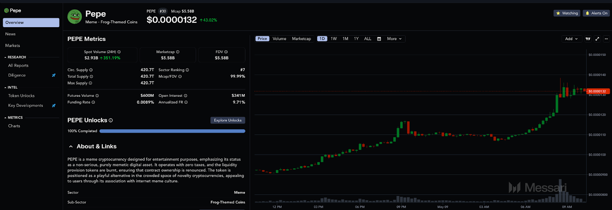
Task: Click info icon next to Spot Volume (24H)
Action: (x=119, y=52)
